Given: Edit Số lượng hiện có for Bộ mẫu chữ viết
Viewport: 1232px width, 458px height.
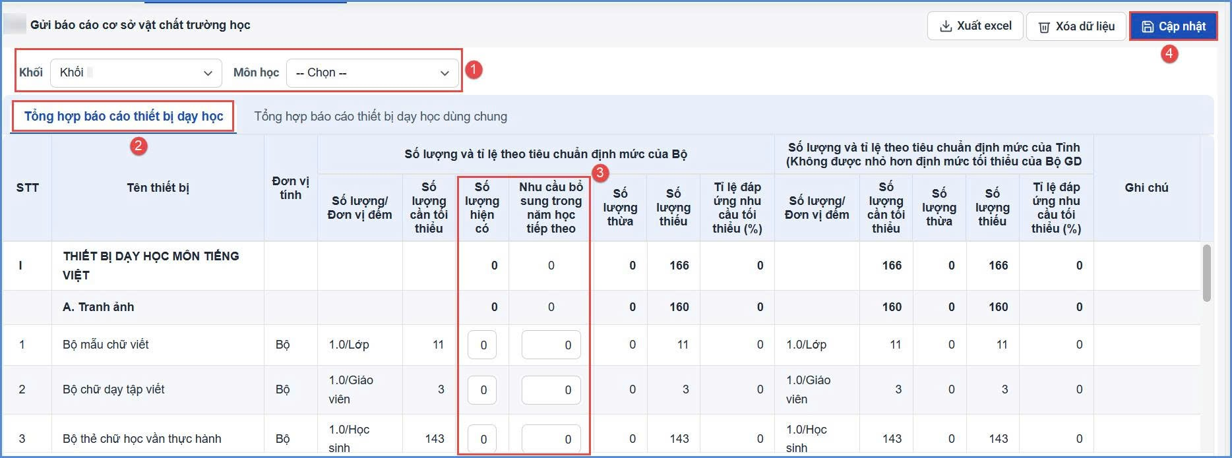Looking at the screenshot, I should (x=482, y=345).
